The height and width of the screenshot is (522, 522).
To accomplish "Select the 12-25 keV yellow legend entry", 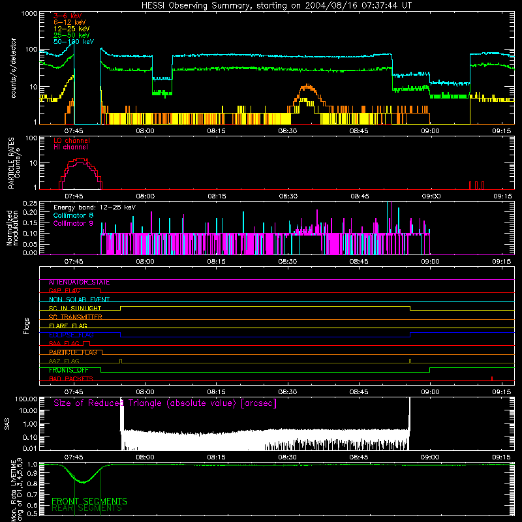I will (71, 29).
